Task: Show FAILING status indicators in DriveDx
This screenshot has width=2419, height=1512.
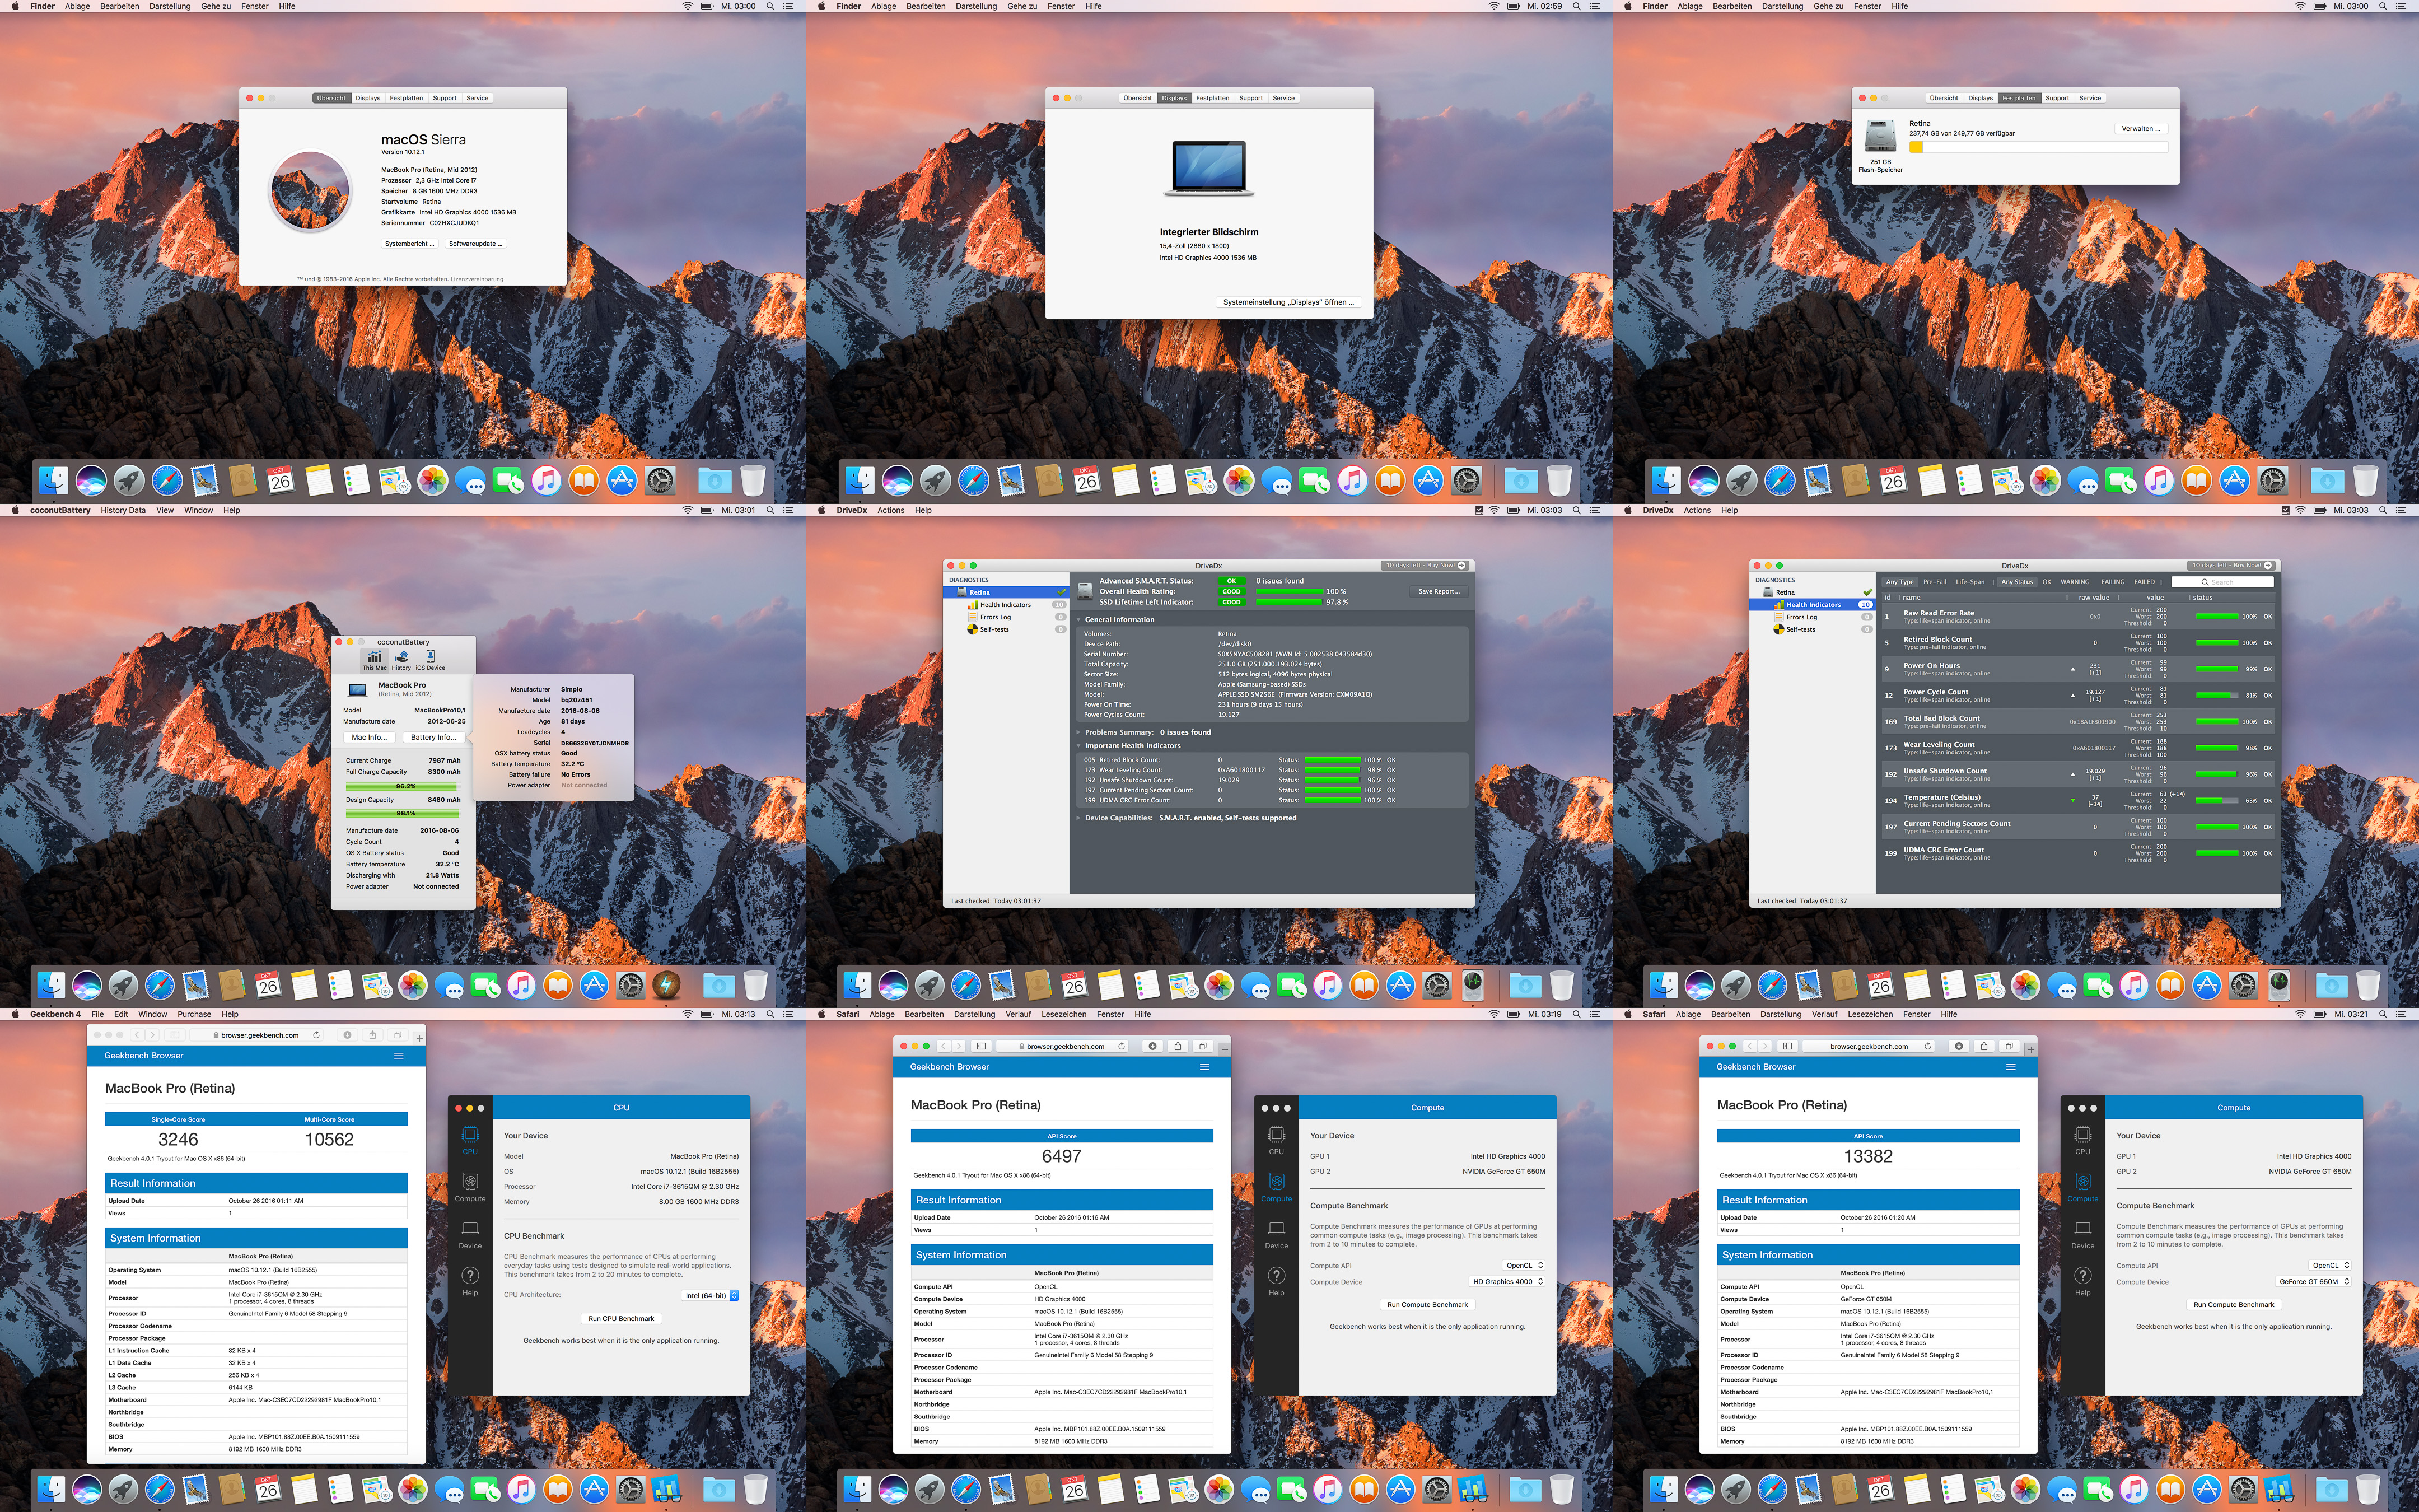Action: (x=2112, y=582)
